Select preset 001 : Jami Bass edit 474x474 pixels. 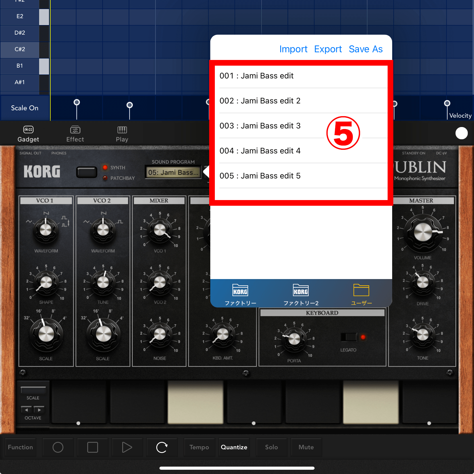click(x=301, y=76)
